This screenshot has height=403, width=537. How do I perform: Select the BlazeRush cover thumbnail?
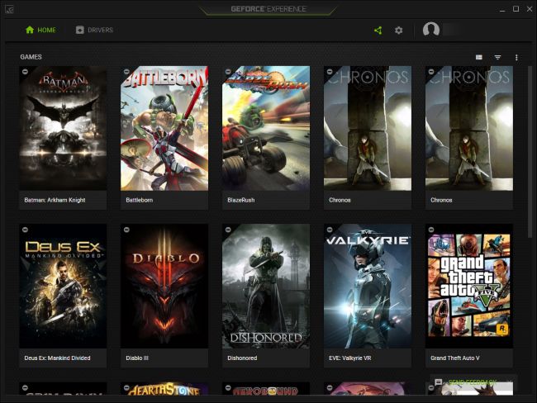click(x=266, y=128)
